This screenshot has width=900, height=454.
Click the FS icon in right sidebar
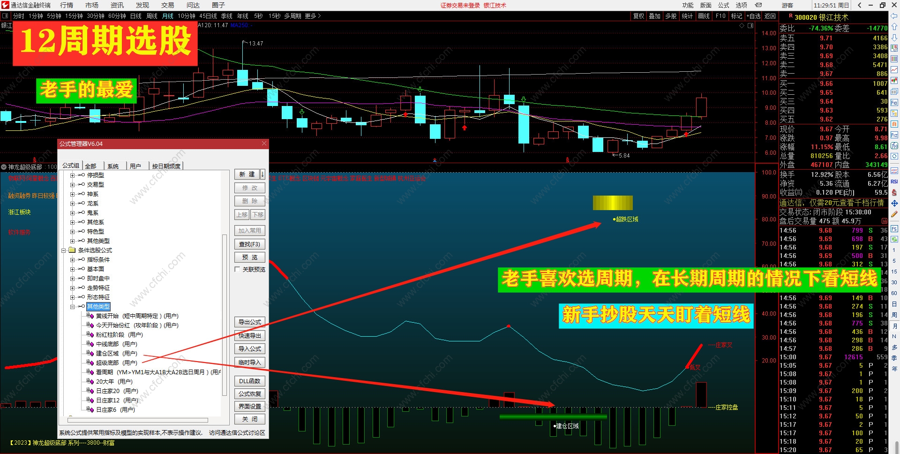[x=894, y=229]
